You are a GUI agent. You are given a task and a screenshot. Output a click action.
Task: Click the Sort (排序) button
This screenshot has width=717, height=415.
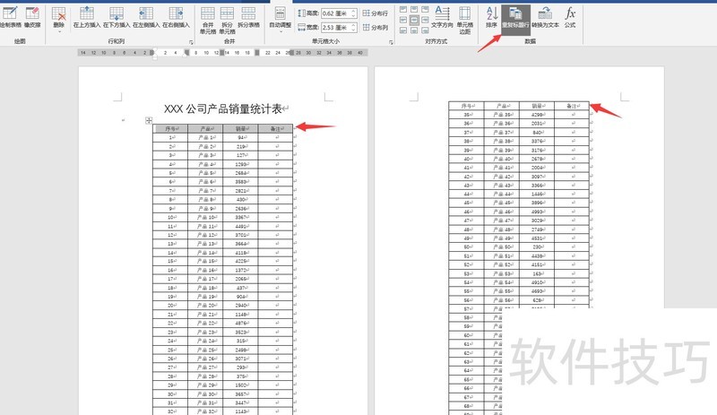pyautogui.click(x=491, y=17)
